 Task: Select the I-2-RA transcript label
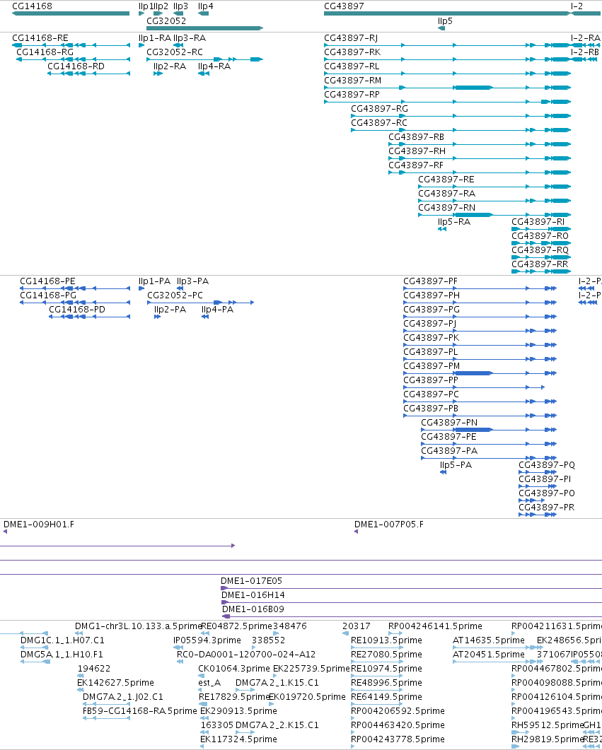pyautogui.click(x=585, y=37)
